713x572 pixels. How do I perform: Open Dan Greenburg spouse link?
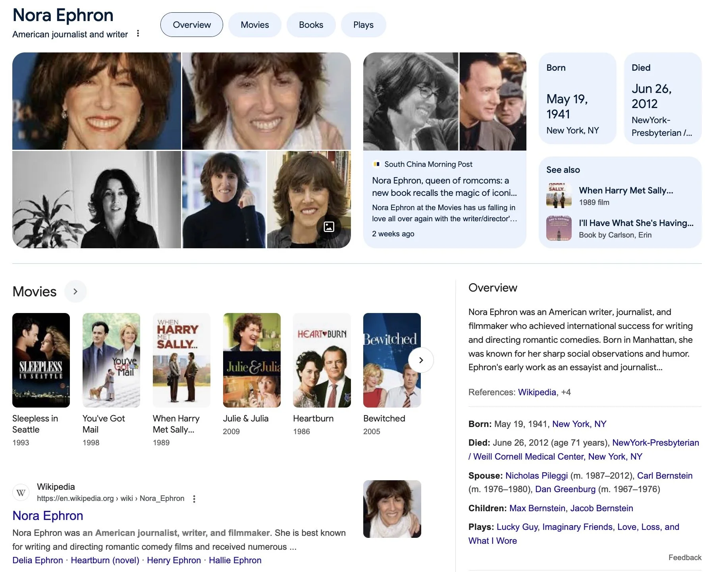(x=565, y=489)
